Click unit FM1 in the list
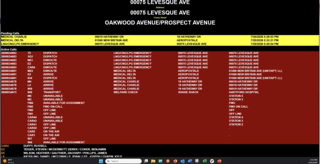The image size is (320, 164). (x=30, y=114)
